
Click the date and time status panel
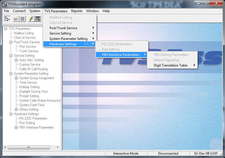[x=206, y=154]
